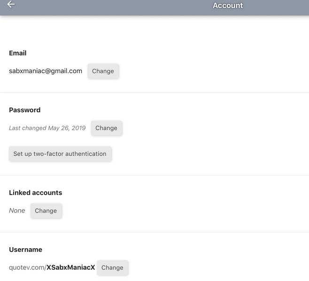Click divider line above Username section
Viewport: 309px width, 281px height.
click(x=154, y=232)
